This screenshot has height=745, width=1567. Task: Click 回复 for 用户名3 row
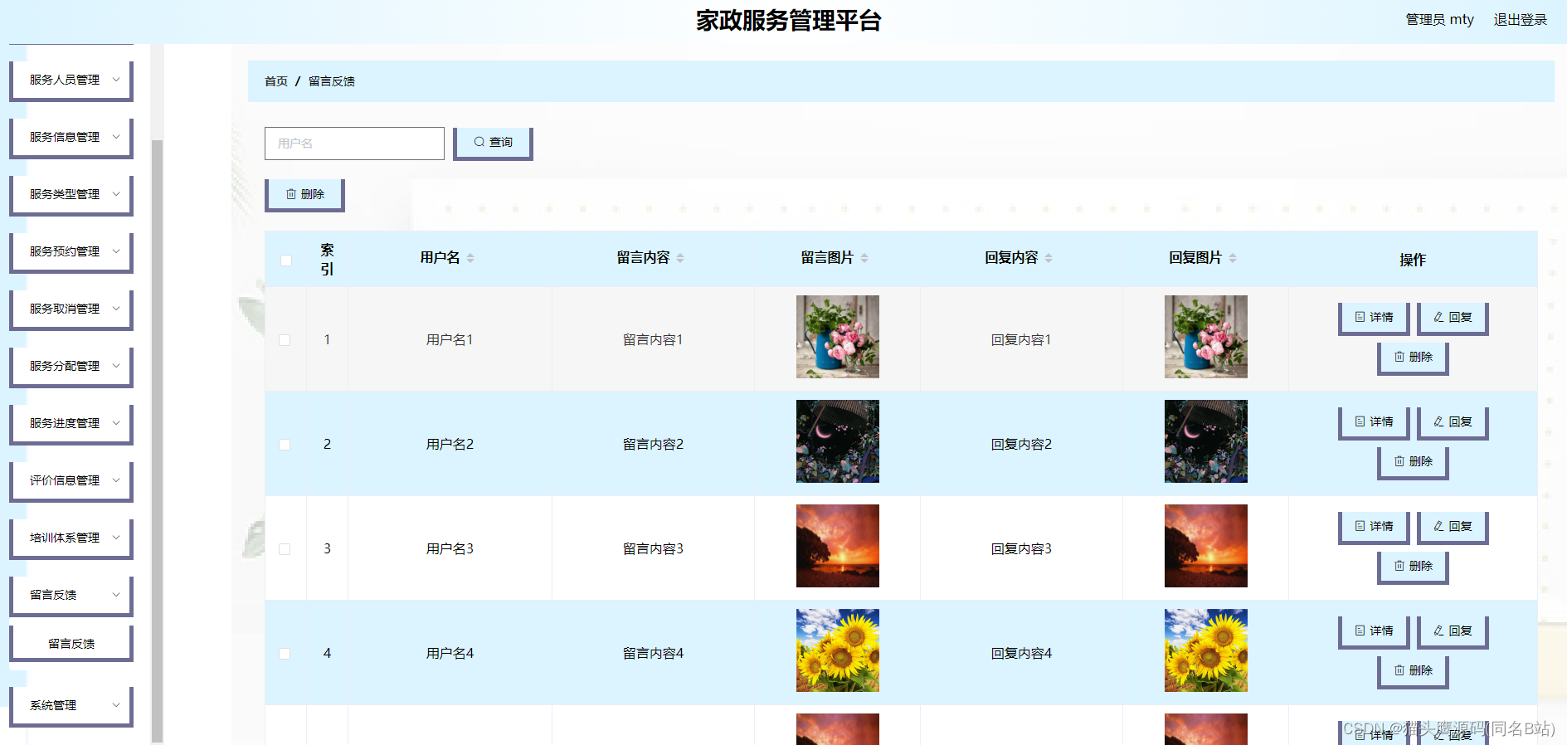point(1453,527)
